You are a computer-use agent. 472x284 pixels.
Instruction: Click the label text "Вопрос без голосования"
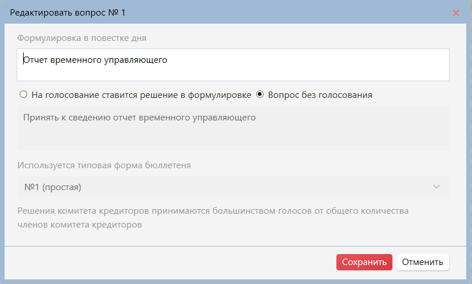[320, 95]
